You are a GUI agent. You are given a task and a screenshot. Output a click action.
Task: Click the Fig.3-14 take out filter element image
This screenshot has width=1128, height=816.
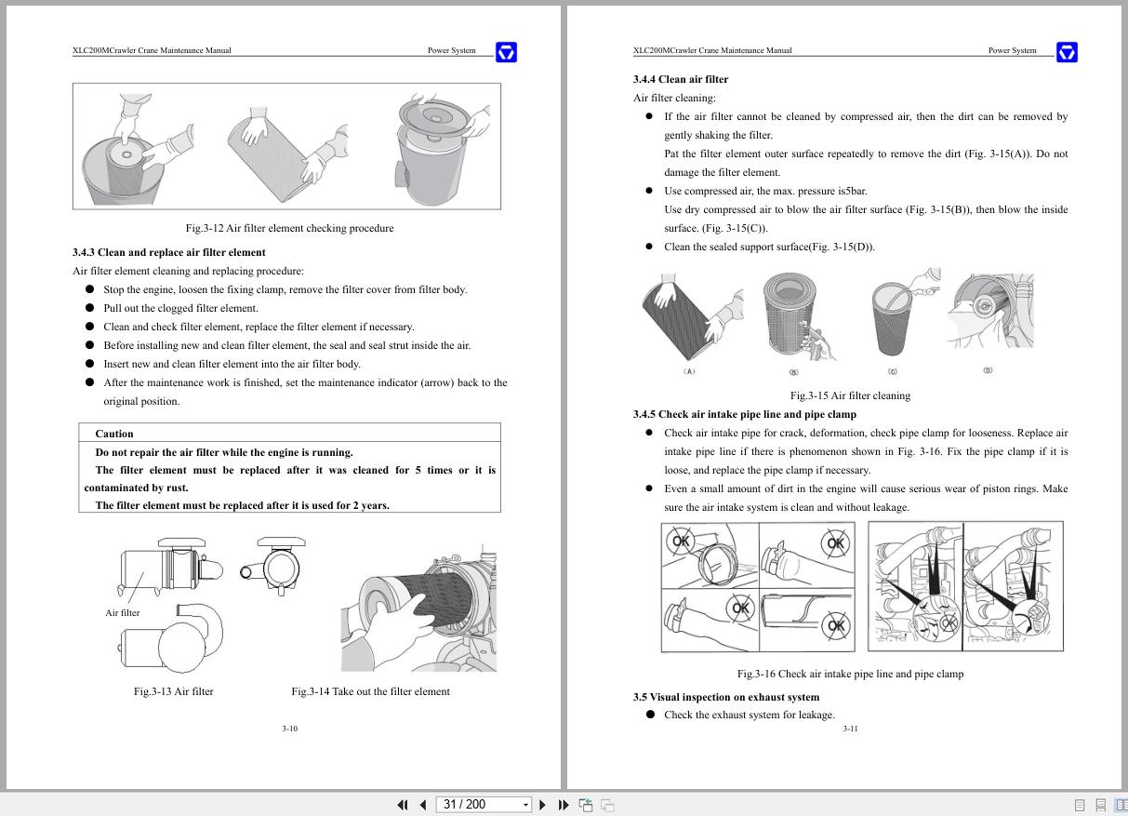pos(418,609)
